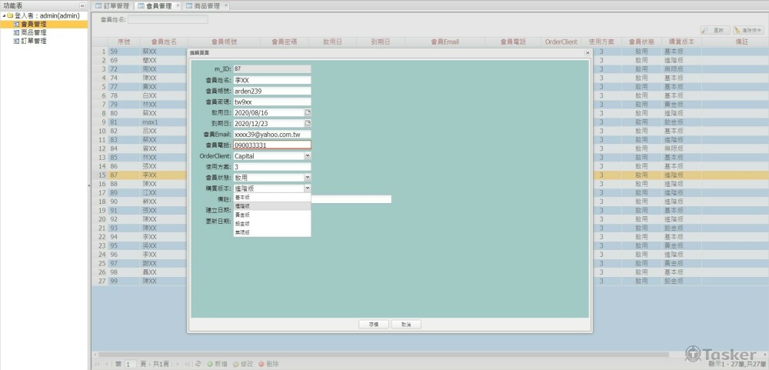Collapse the 購買版本 dropdown arrow
Screen dimensions: 769x370
point(308,188)
